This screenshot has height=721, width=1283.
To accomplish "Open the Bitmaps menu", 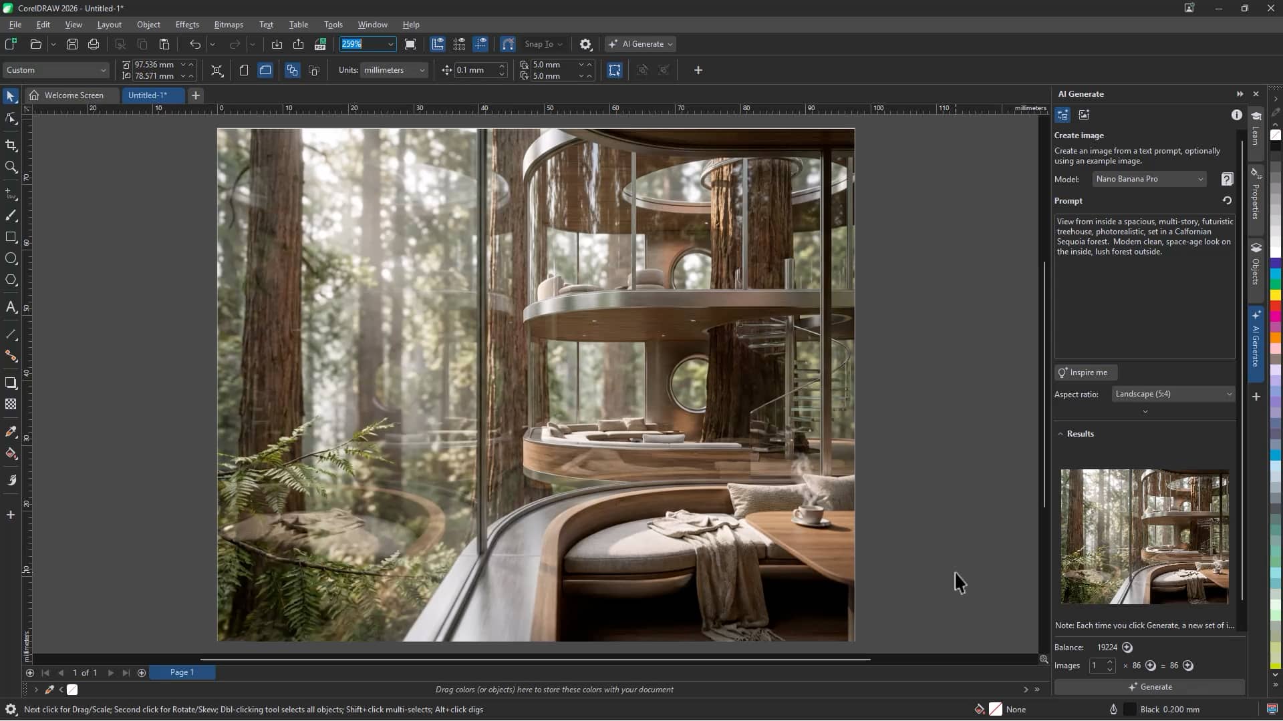I will tap(228, 25).
